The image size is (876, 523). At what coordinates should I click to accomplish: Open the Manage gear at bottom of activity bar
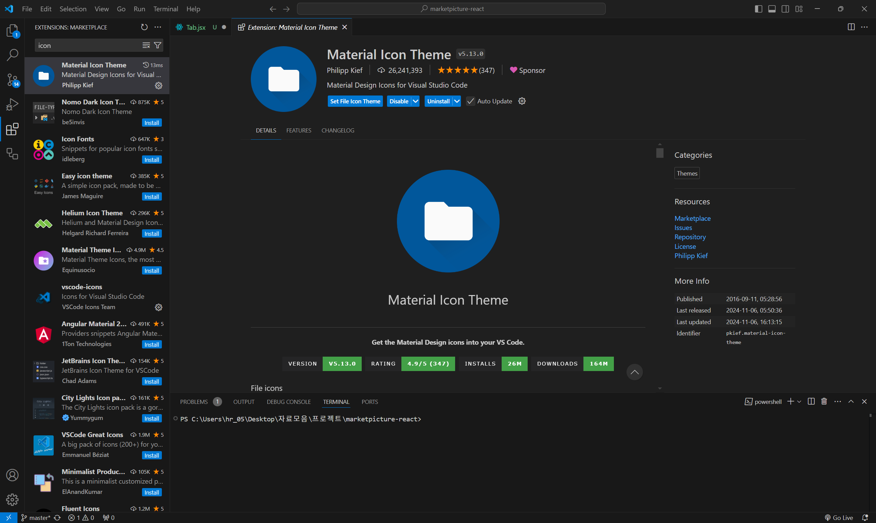coord(12,499)
